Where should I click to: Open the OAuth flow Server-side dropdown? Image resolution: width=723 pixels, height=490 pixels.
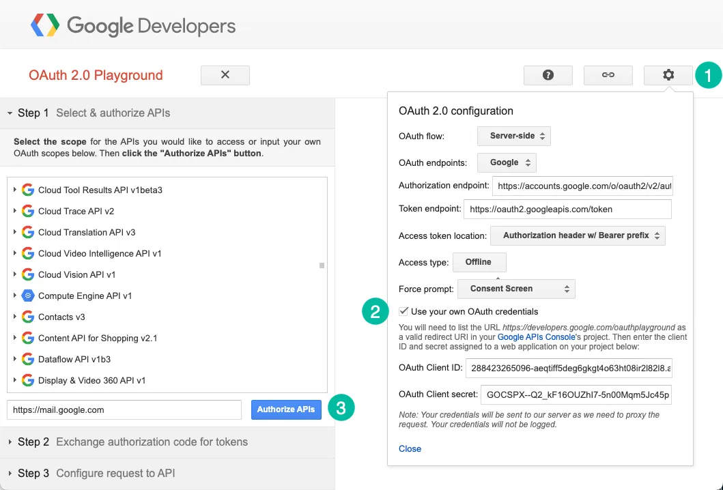click(x=513, y=136)
